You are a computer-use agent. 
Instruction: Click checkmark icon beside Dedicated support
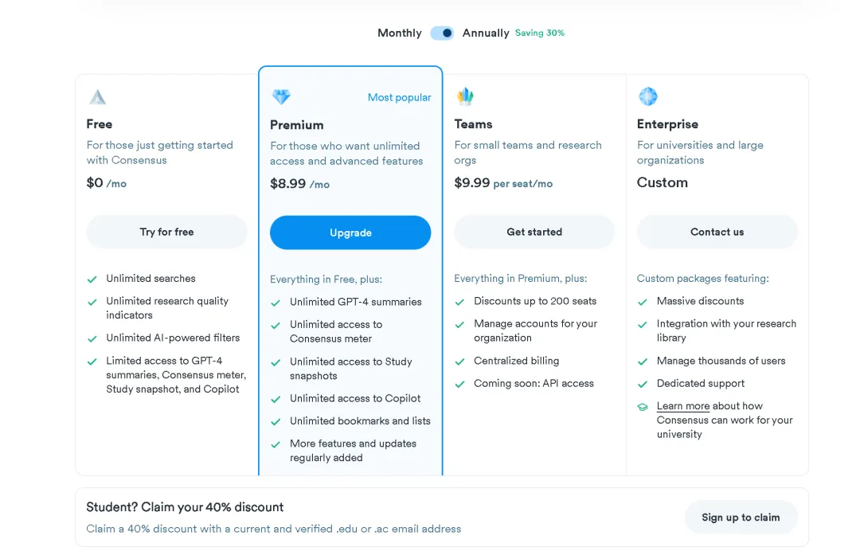pyautogui.click(x=643, y=384)
